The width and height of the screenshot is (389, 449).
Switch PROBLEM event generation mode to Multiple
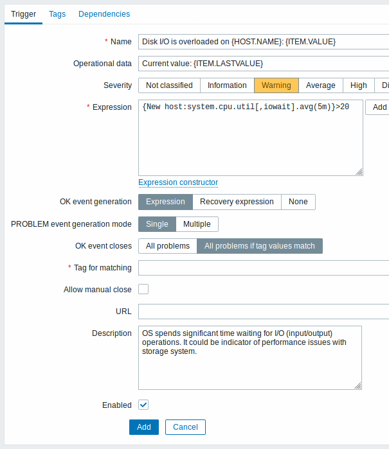[x=197, y=224]
